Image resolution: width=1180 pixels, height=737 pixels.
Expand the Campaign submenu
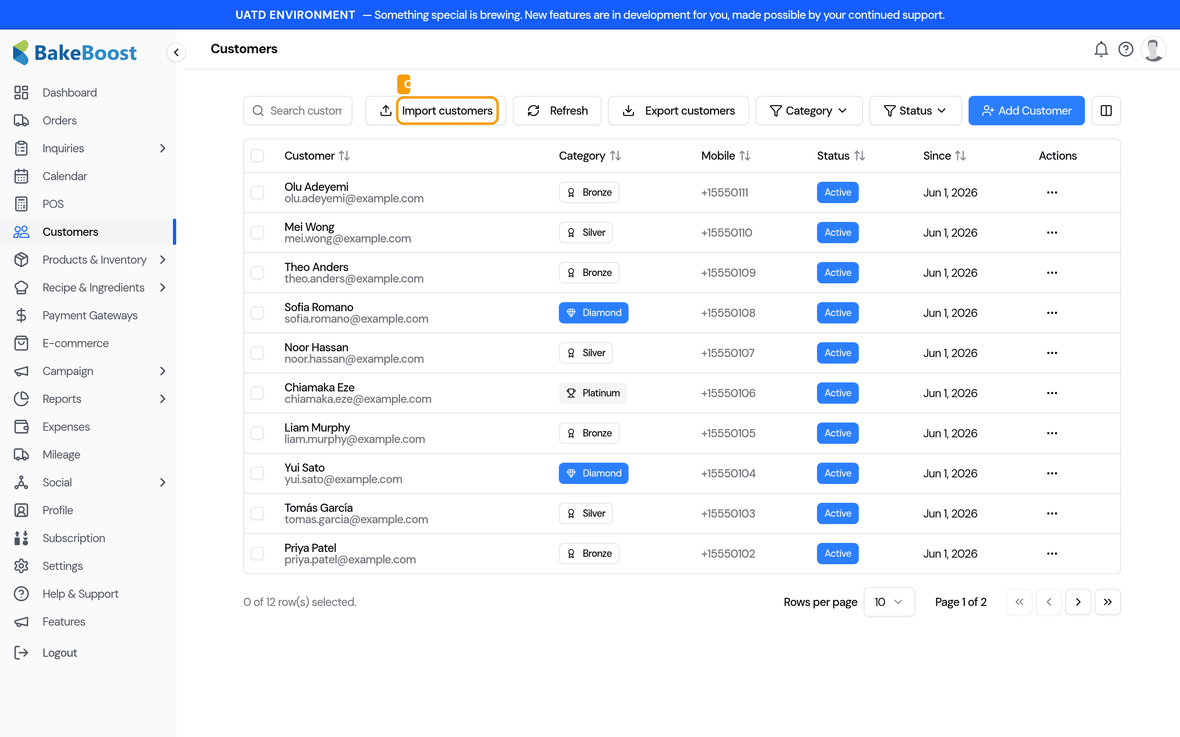(x=163, y=371)
